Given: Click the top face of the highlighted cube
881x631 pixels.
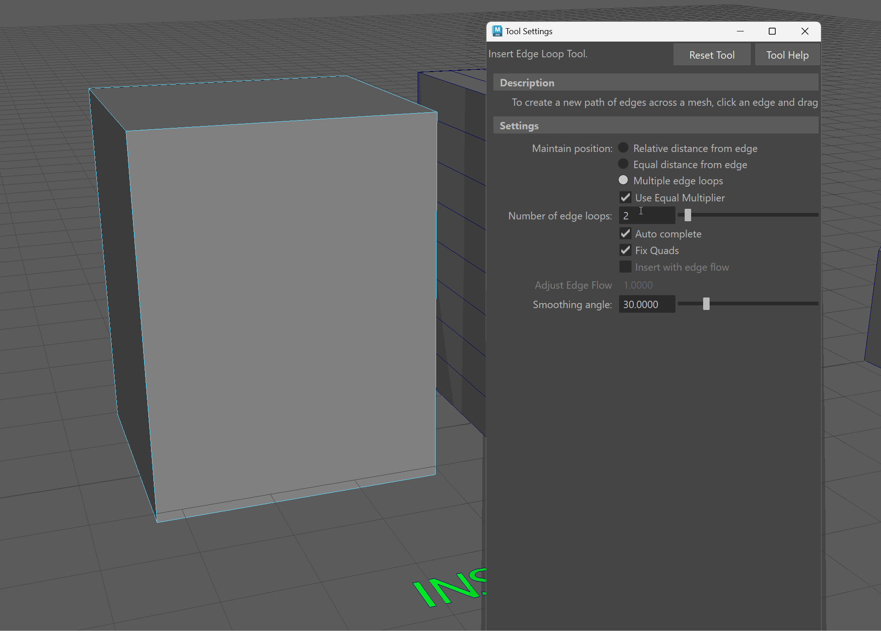Looking at the screenshot, I should 259,102.
